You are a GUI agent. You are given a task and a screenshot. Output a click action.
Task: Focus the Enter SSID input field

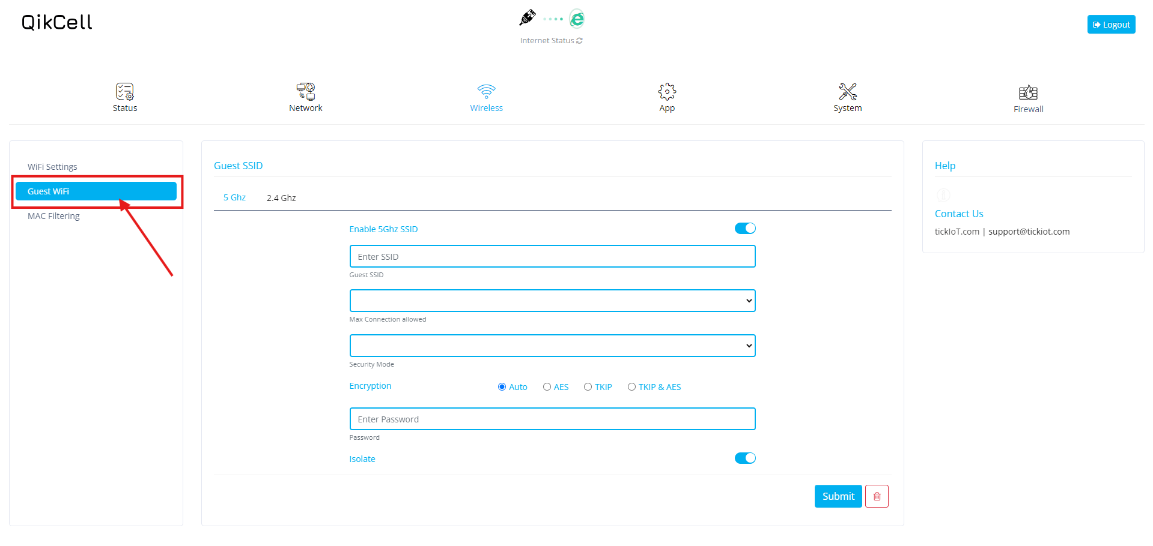pyautogui.click(x=552, y=256)
